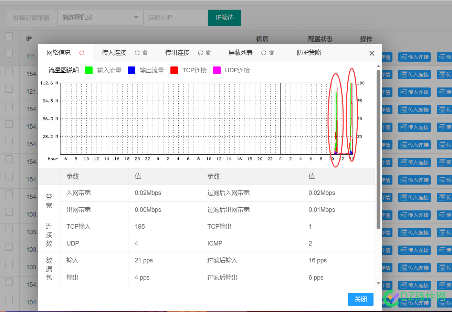Tick checkbox for the 121. row
Image resolution: width=452 pixels, height=312 pixels.
coord(9,89)
